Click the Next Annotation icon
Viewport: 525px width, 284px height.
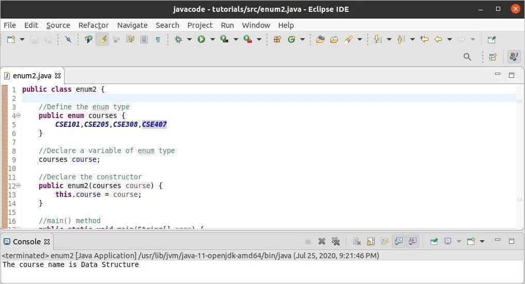pyautogui.click(x=378, y=39)
